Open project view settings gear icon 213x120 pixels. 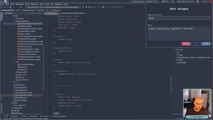40,13
